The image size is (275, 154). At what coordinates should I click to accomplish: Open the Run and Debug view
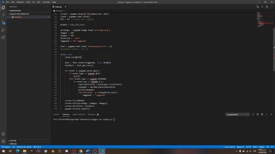click(3, 30)
